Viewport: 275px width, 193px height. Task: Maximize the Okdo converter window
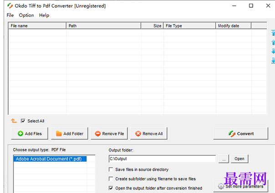coord(251,5)
